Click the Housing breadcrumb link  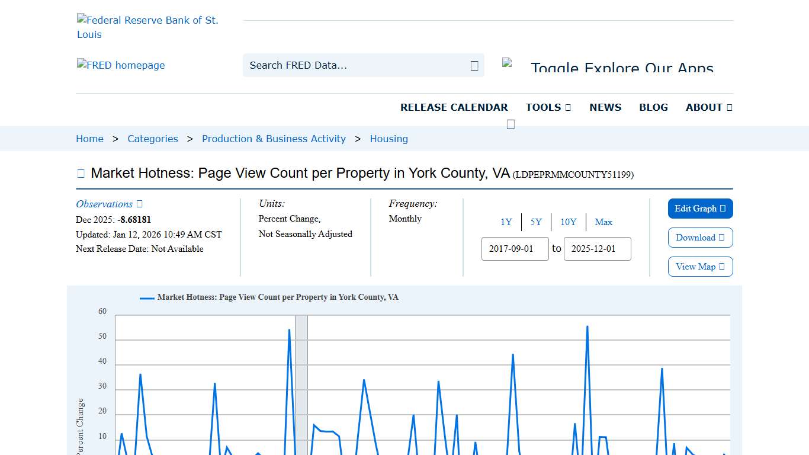(x=389, y=139)
